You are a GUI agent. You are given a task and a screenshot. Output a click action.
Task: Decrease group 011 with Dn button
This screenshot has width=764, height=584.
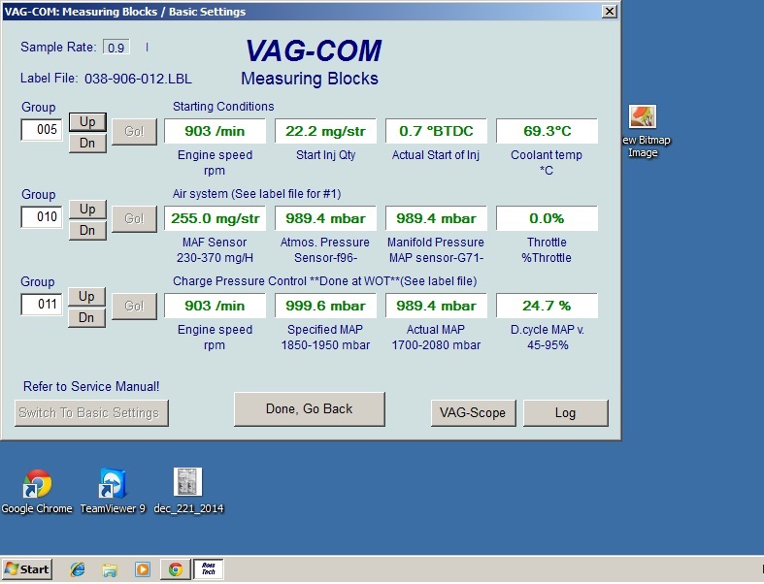pyautogui.click(x=86, y=317)
